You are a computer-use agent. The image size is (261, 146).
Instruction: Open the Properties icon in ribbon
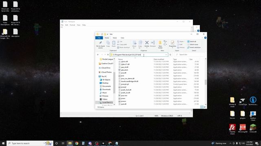173,43
